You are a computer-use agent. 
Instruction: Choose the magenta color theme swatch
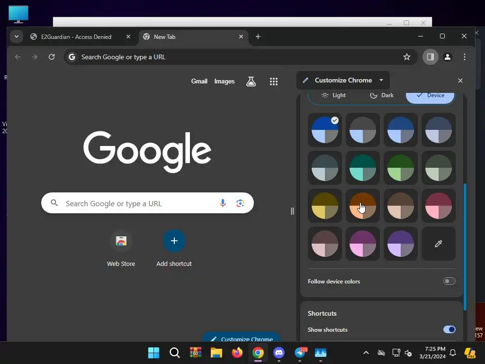tap(363, 244)
